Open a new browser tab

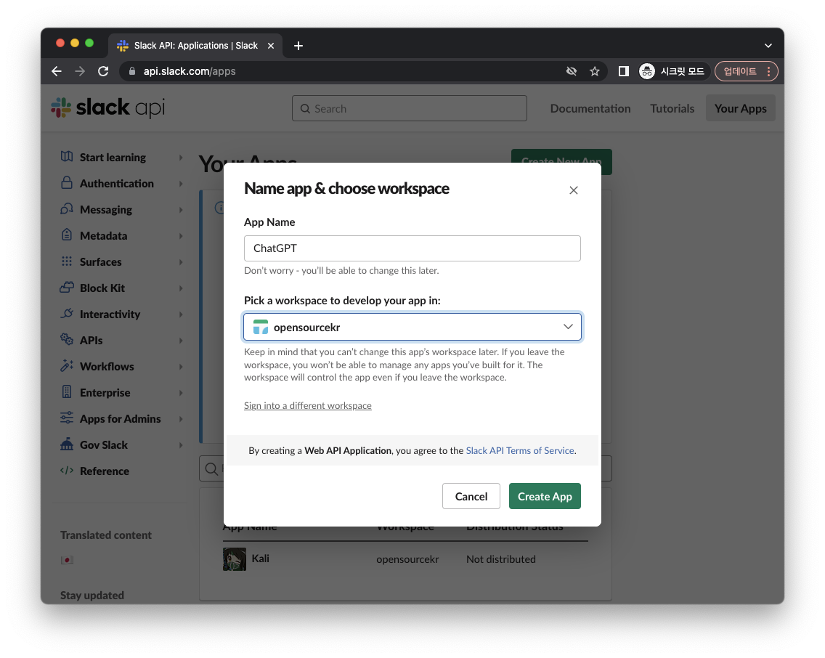click(298, 46)
